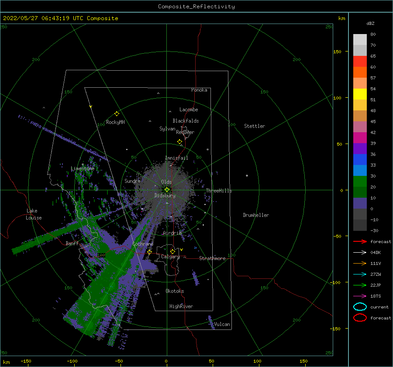Click the asterisk marker above Limestone
The width and height of the screenshot is (393, 367).
point(83,165)
